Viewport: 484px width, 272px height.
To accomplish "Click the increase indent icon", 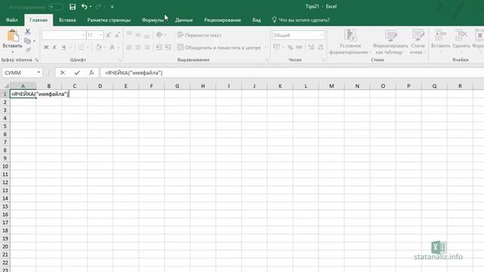I will pyautogui.click(x=168, y=47).
